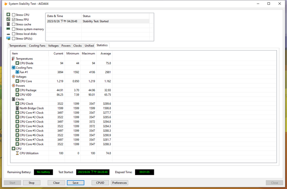Viewport: 287px width, 189px height.
Task: Enable the Stress CPU checkbox
Action: (14, 15)
